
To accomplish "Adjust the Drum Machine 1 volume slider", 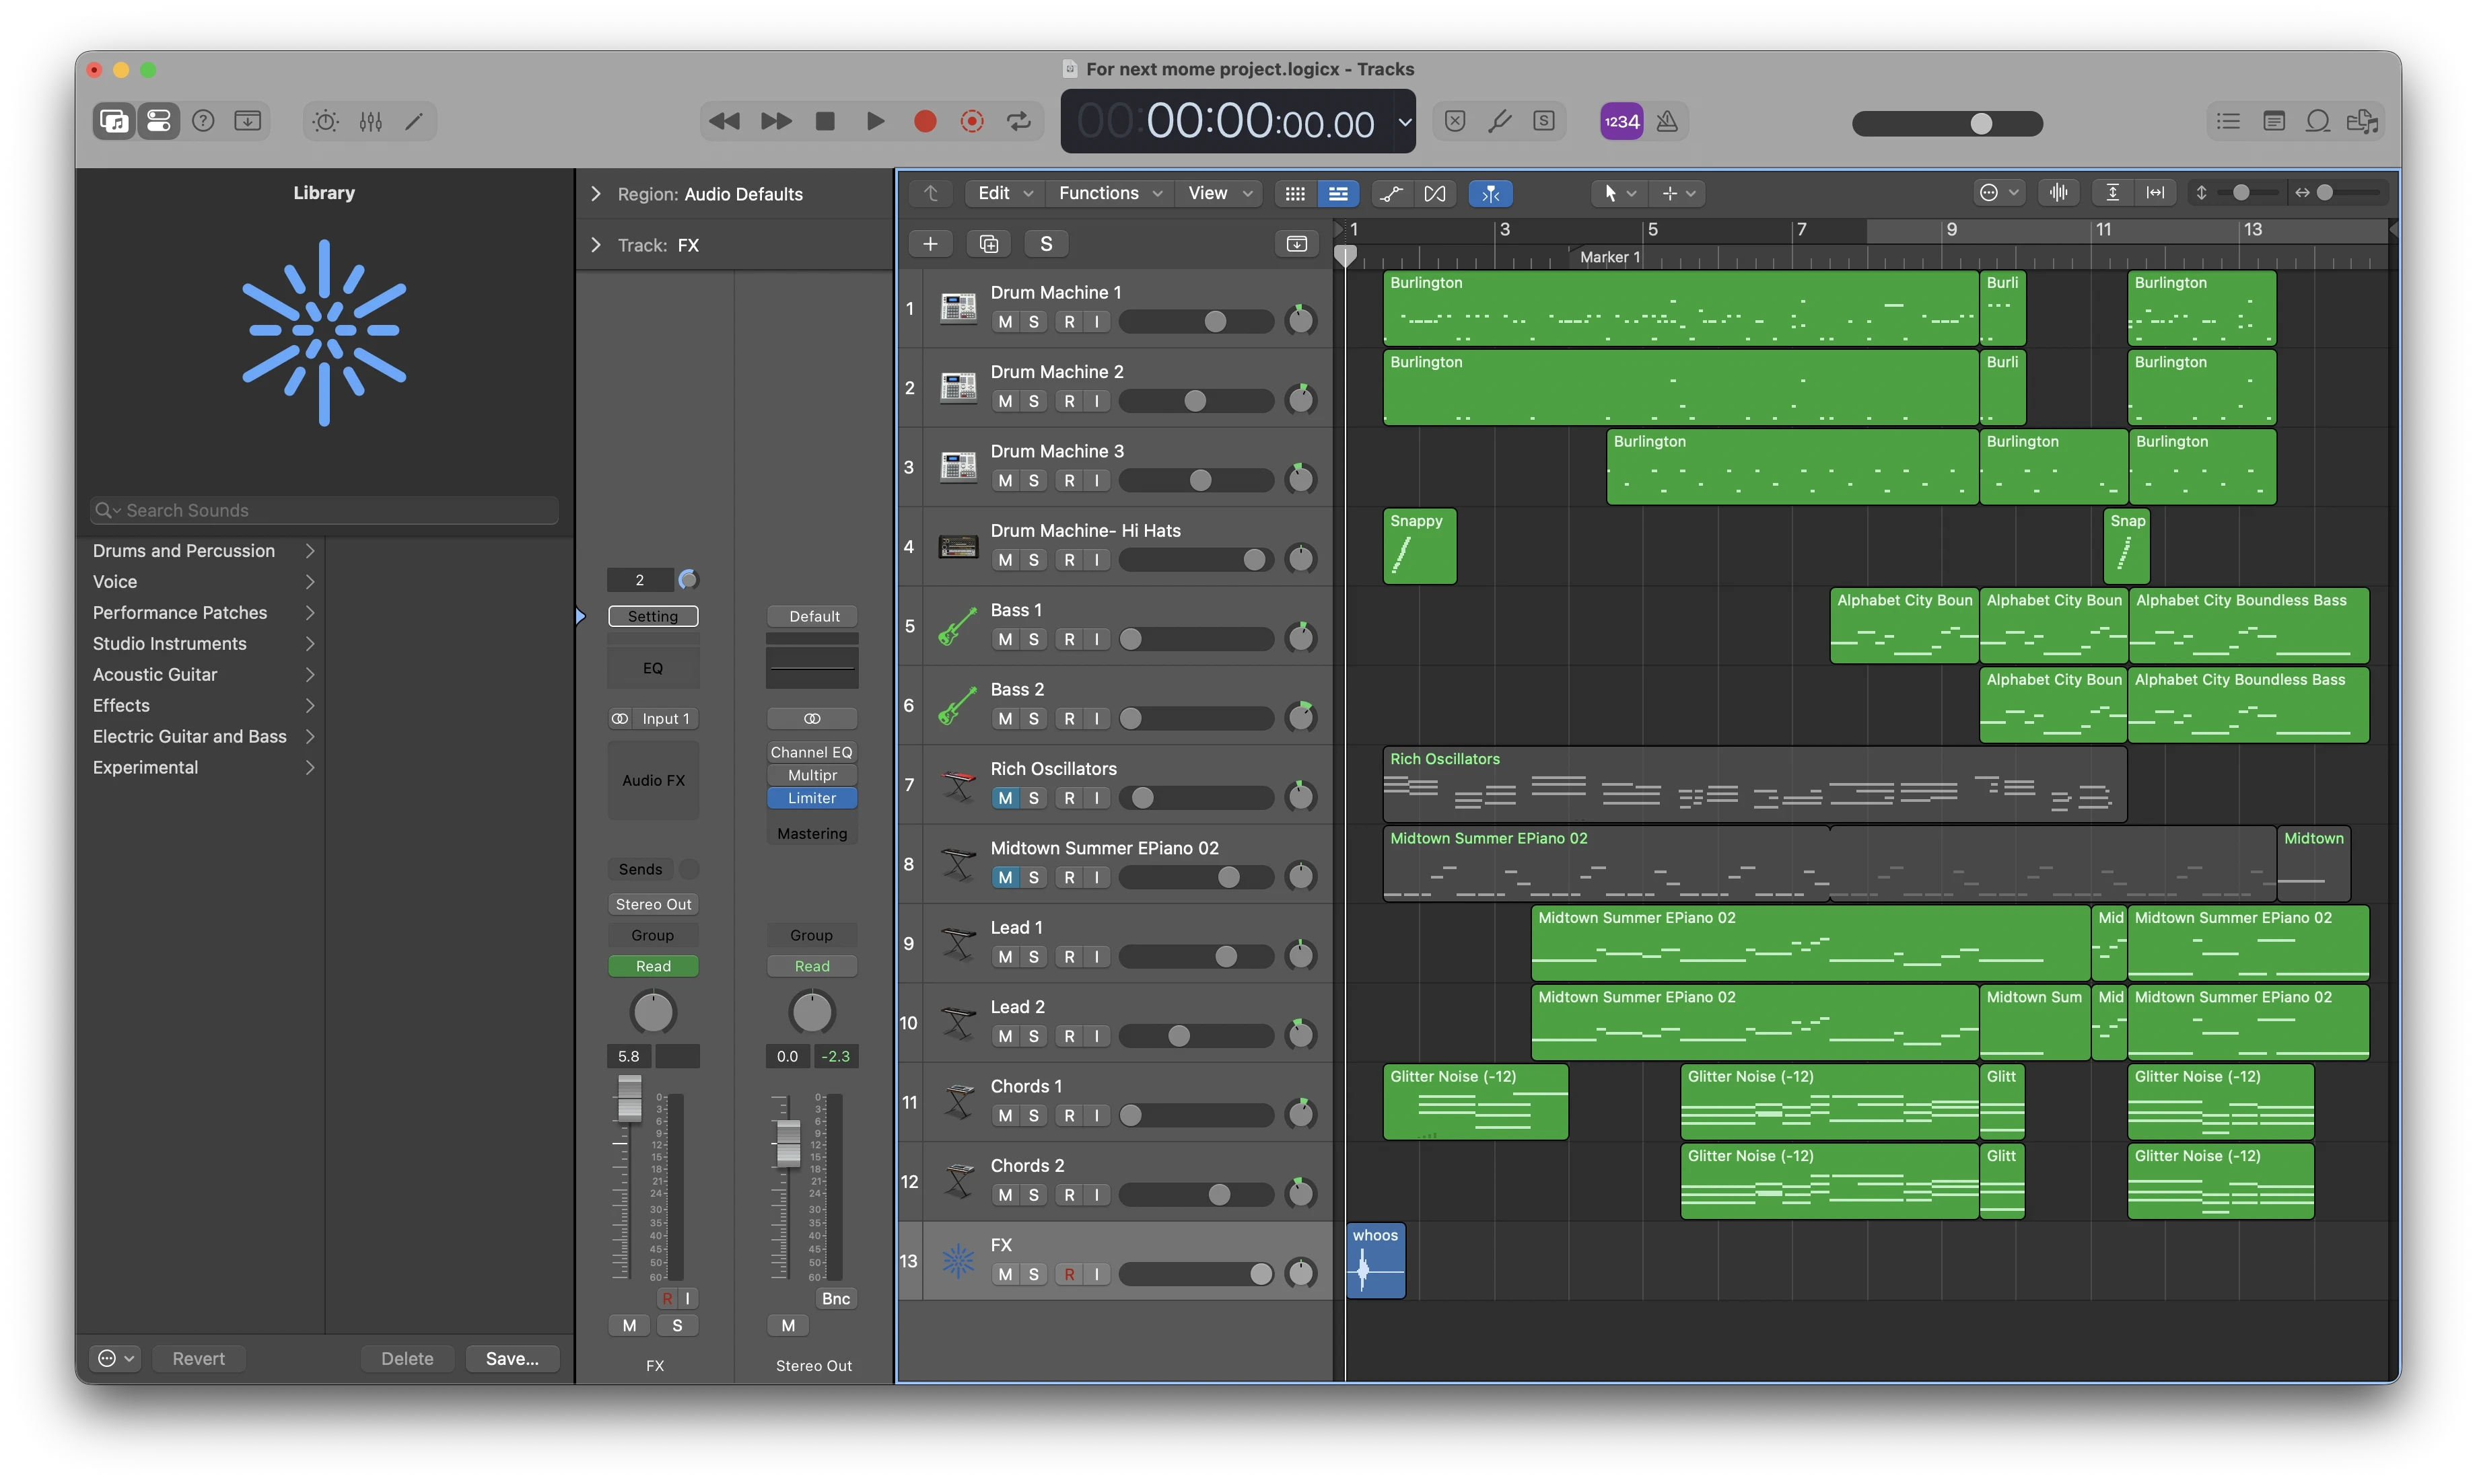I will 1214,322.
